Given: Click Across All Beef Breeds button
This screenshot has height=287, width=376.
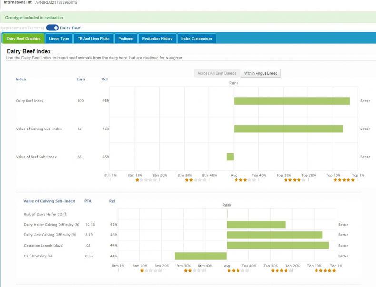Looking at the screenshot, I should pos(217,73).
